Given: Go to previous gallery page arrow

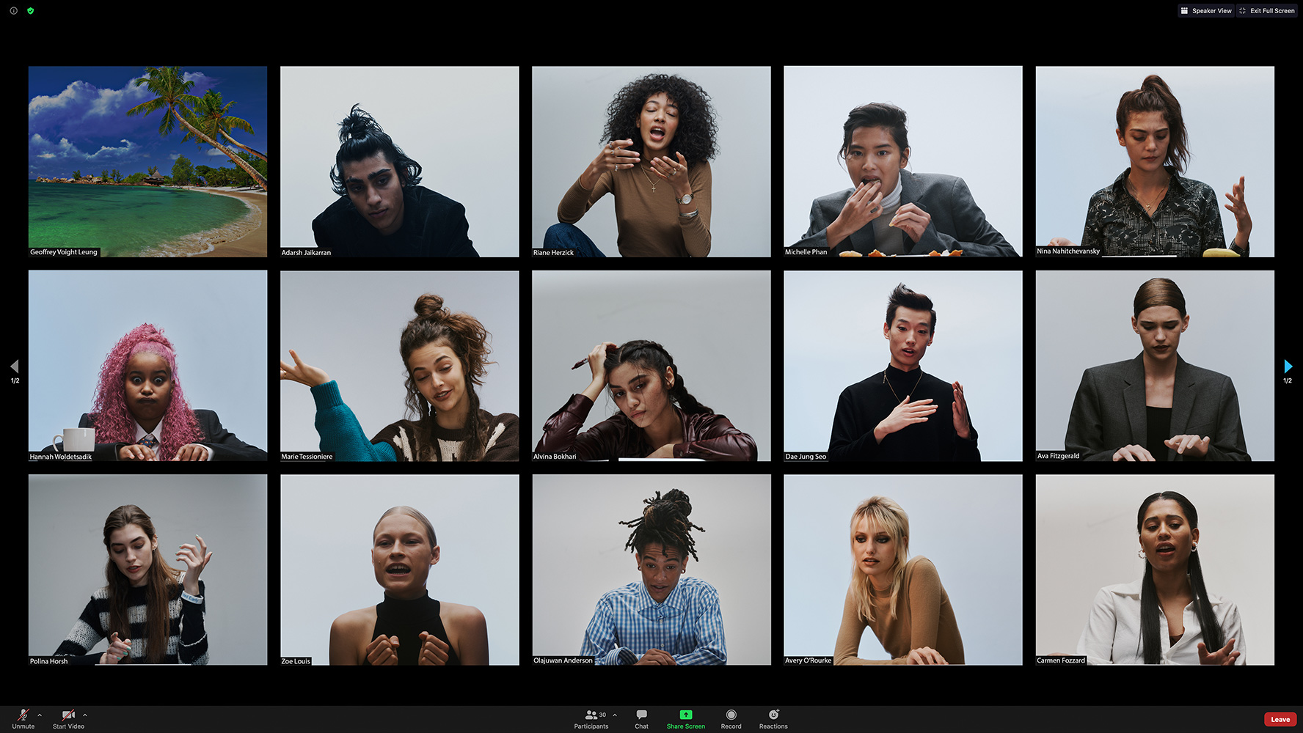Looking at the screenshot, I should 15,366.
